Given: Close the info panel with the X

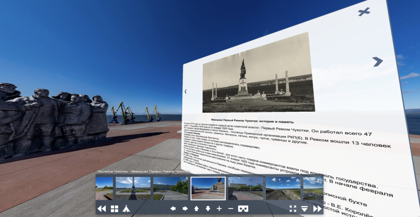Looking at the screenshot, I should click(x=364, y=11).
